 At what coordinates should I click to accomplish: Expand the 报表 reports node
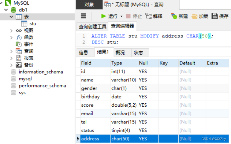point(11,58)
